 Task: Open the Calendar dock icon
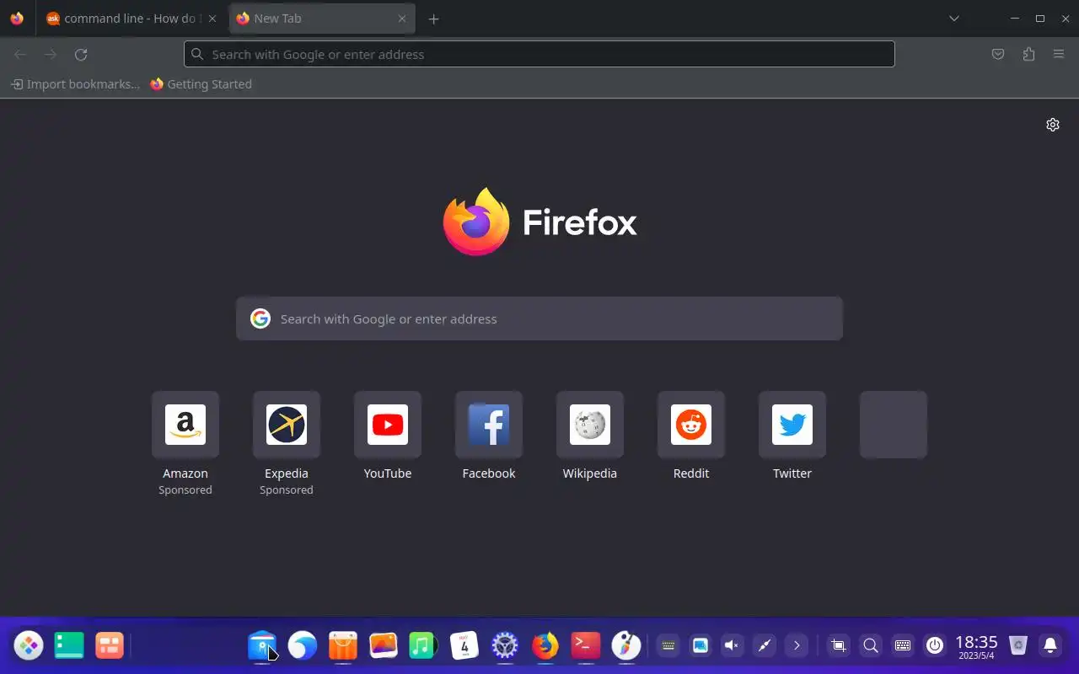point(464,645)
